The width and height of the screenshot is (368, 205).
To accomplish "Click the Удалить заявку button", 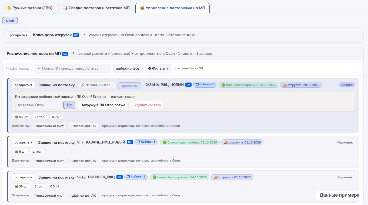I will (148, 105).
